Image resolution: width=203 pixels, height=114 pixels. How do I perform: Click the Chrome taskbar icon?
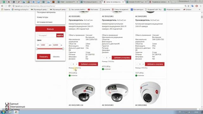click(x=16, y=112)
